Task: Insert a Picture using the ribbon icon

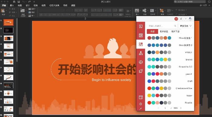Action: coord(137,11)
